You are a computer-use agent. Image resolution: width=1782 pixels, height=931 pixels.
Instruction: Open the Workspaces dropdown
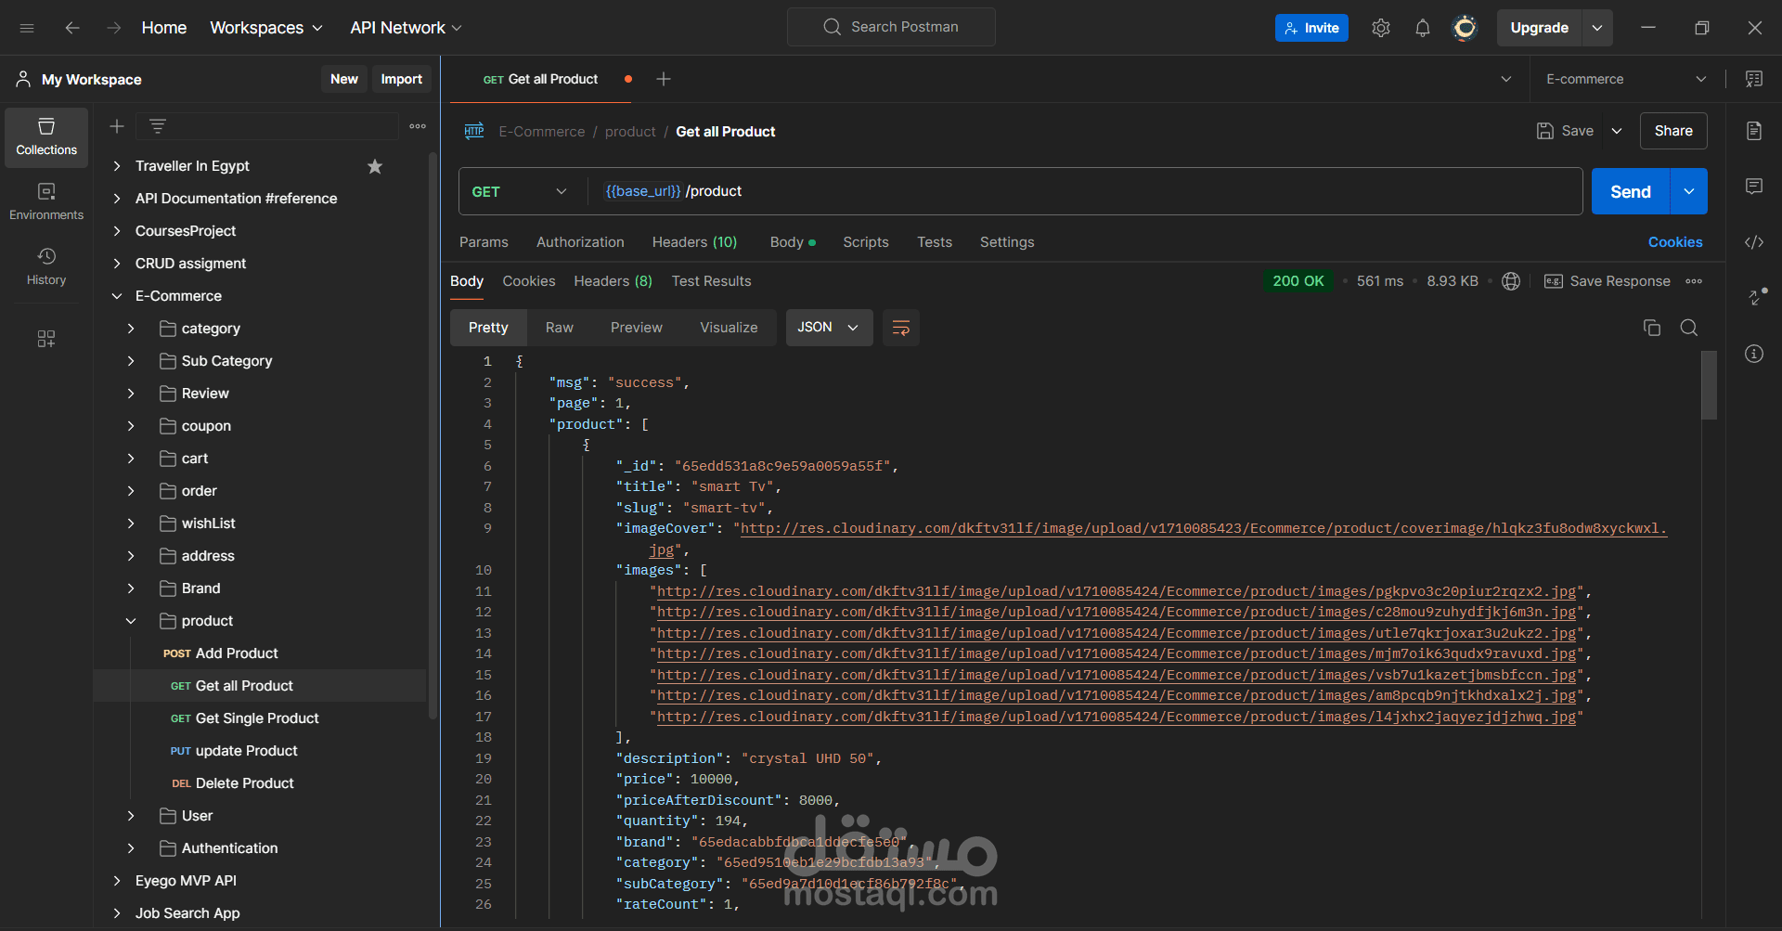(x=266, y=28)
